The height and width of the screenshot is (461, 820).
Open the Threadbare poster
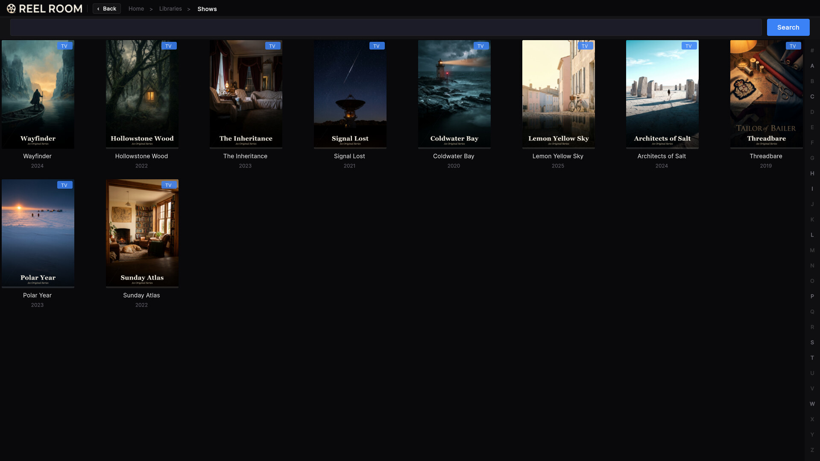(x=767, y=94)
